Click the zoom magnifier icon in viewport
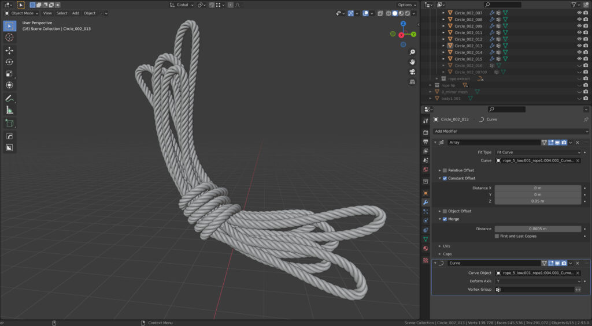 412,52
